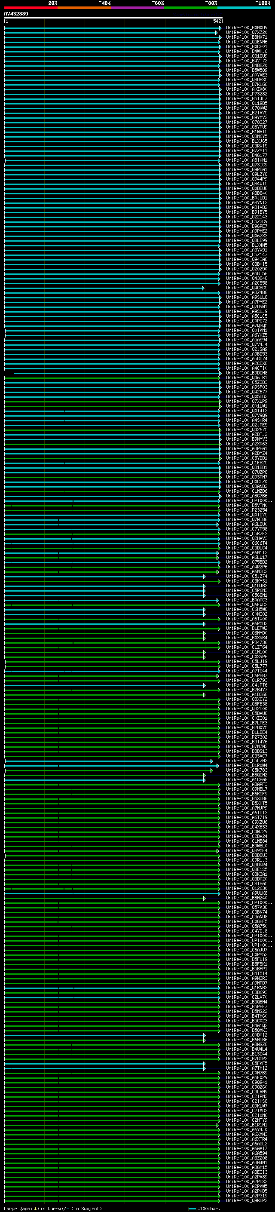Screen dimensions: 275x1212
Task: Click the cyan ~100% legend color bar
Action: 244,8
